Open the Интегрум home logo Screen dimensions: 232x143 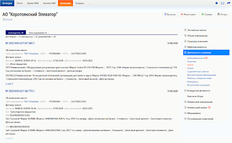pyautogui.click(x=7, y=3)
